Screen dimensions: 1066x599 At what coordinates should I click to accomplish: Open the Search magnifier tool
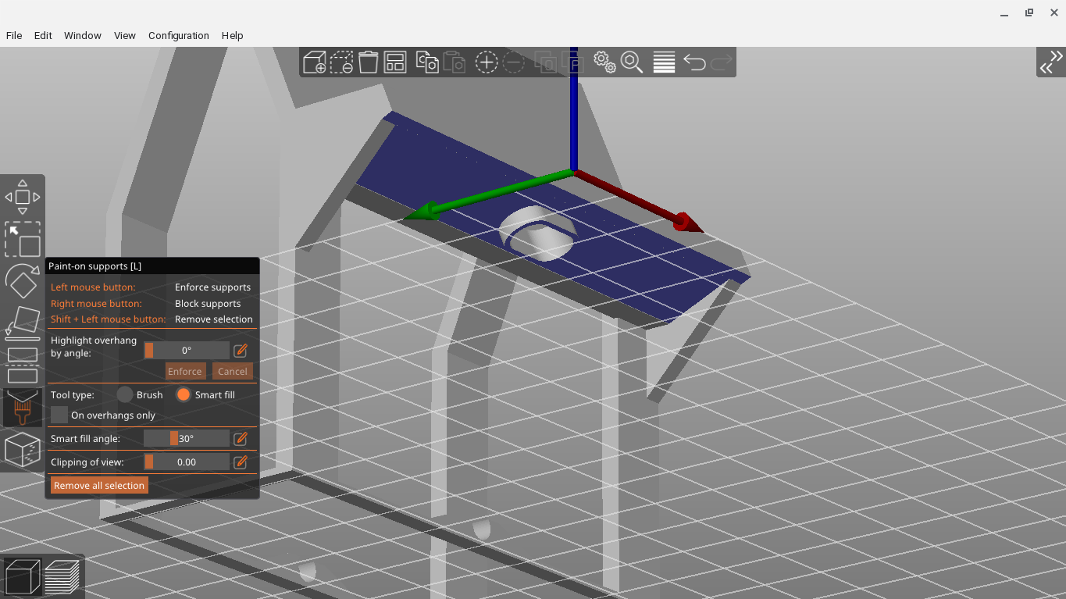coord(631,62)
